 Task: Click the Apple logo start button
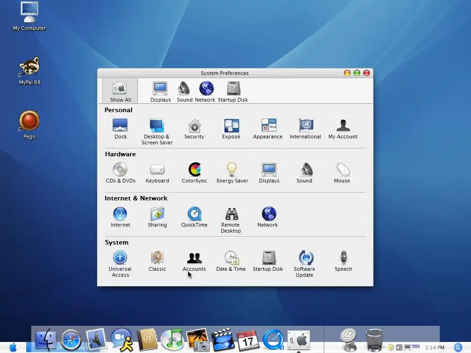coord(13,347)
